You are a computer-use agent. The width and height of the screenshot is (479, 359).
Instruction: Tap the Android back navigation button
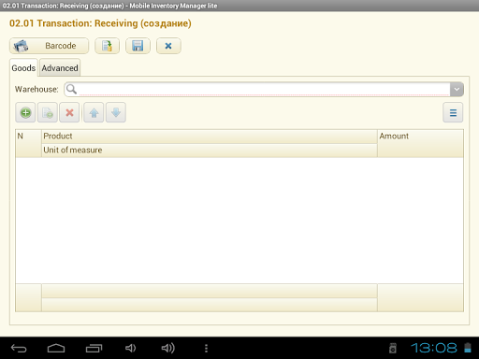pyautogui.click(x=19, y=348)
